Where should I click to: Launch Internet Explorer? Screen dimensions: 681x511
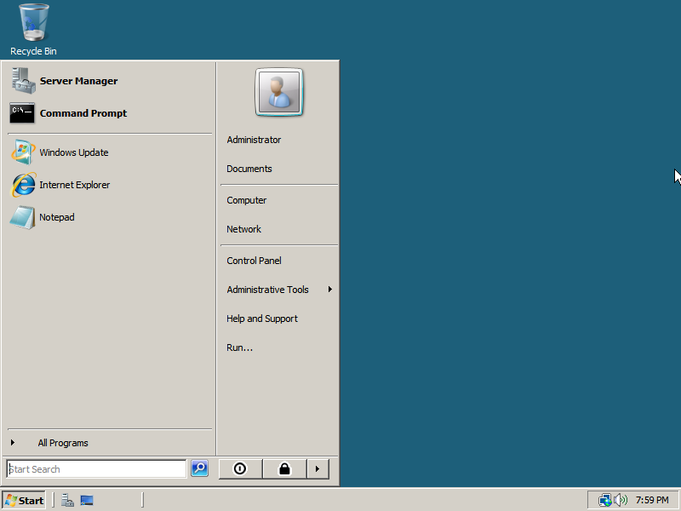(74, 185)
